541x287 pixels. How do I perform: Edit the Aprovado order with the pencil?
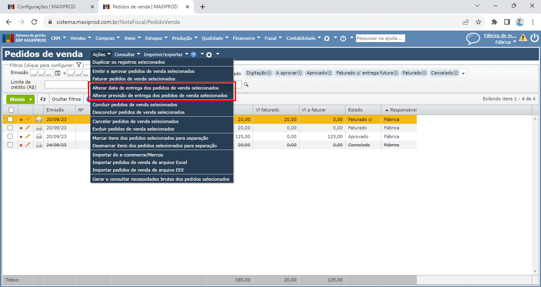tap(27, 136)
